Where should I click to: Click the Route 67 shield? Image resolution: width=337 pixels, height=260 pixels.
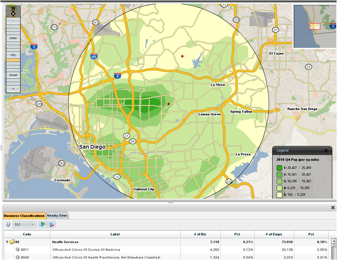click(x=276, y=30)
